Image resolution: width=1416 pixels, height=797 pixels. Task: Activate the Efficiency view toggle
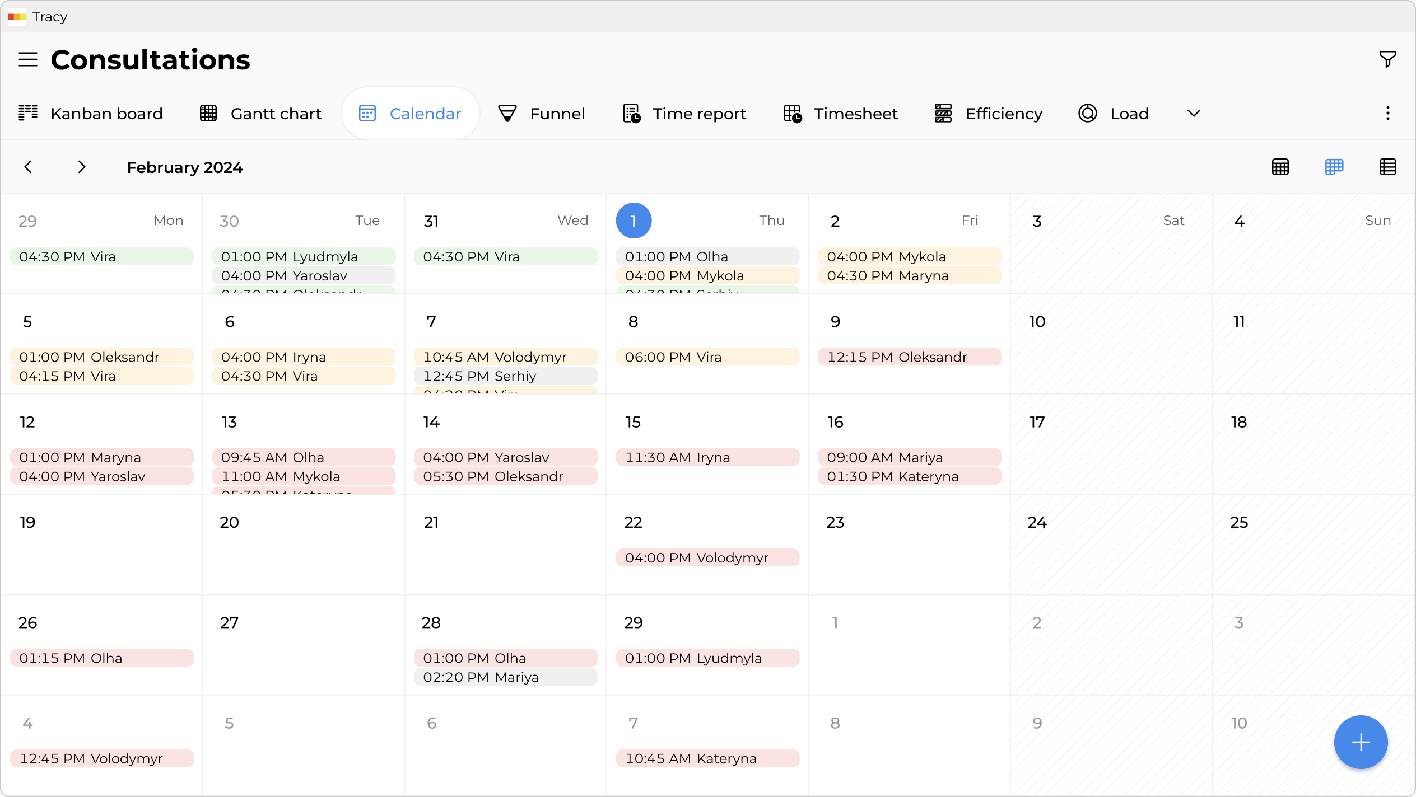click(x=988, y=113)
